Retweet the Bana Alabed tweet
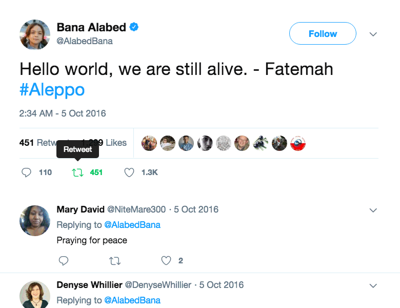 pos(78,172)
